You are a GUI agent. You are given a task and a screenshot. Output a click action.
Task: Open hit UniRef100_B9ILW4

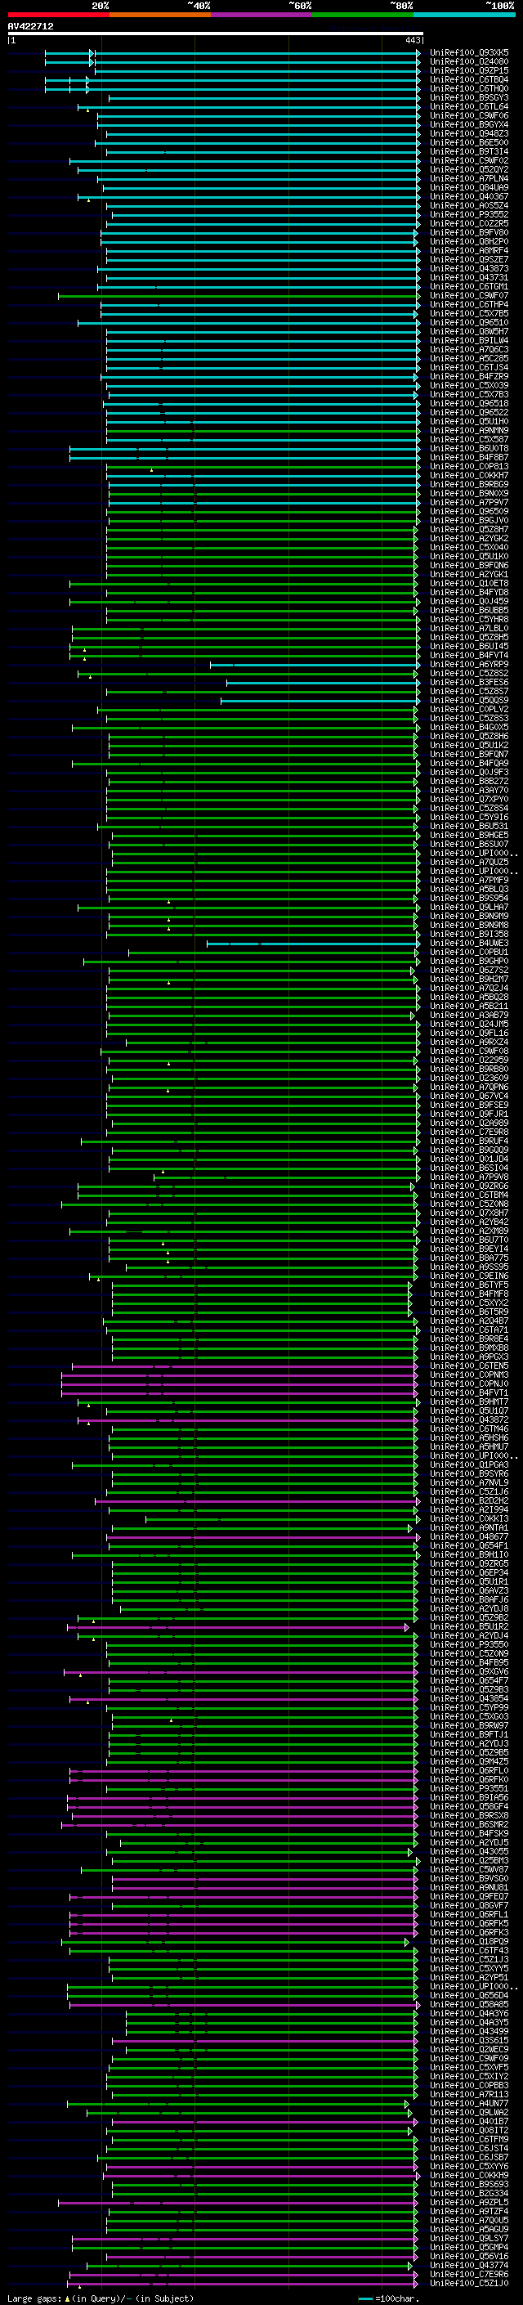(469, 340)
